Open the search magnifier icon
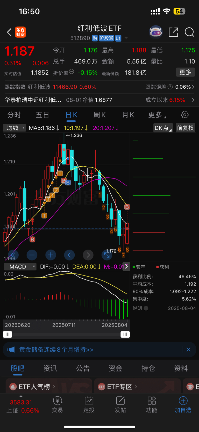The image size is (199, 432). [x=189, y=32]
